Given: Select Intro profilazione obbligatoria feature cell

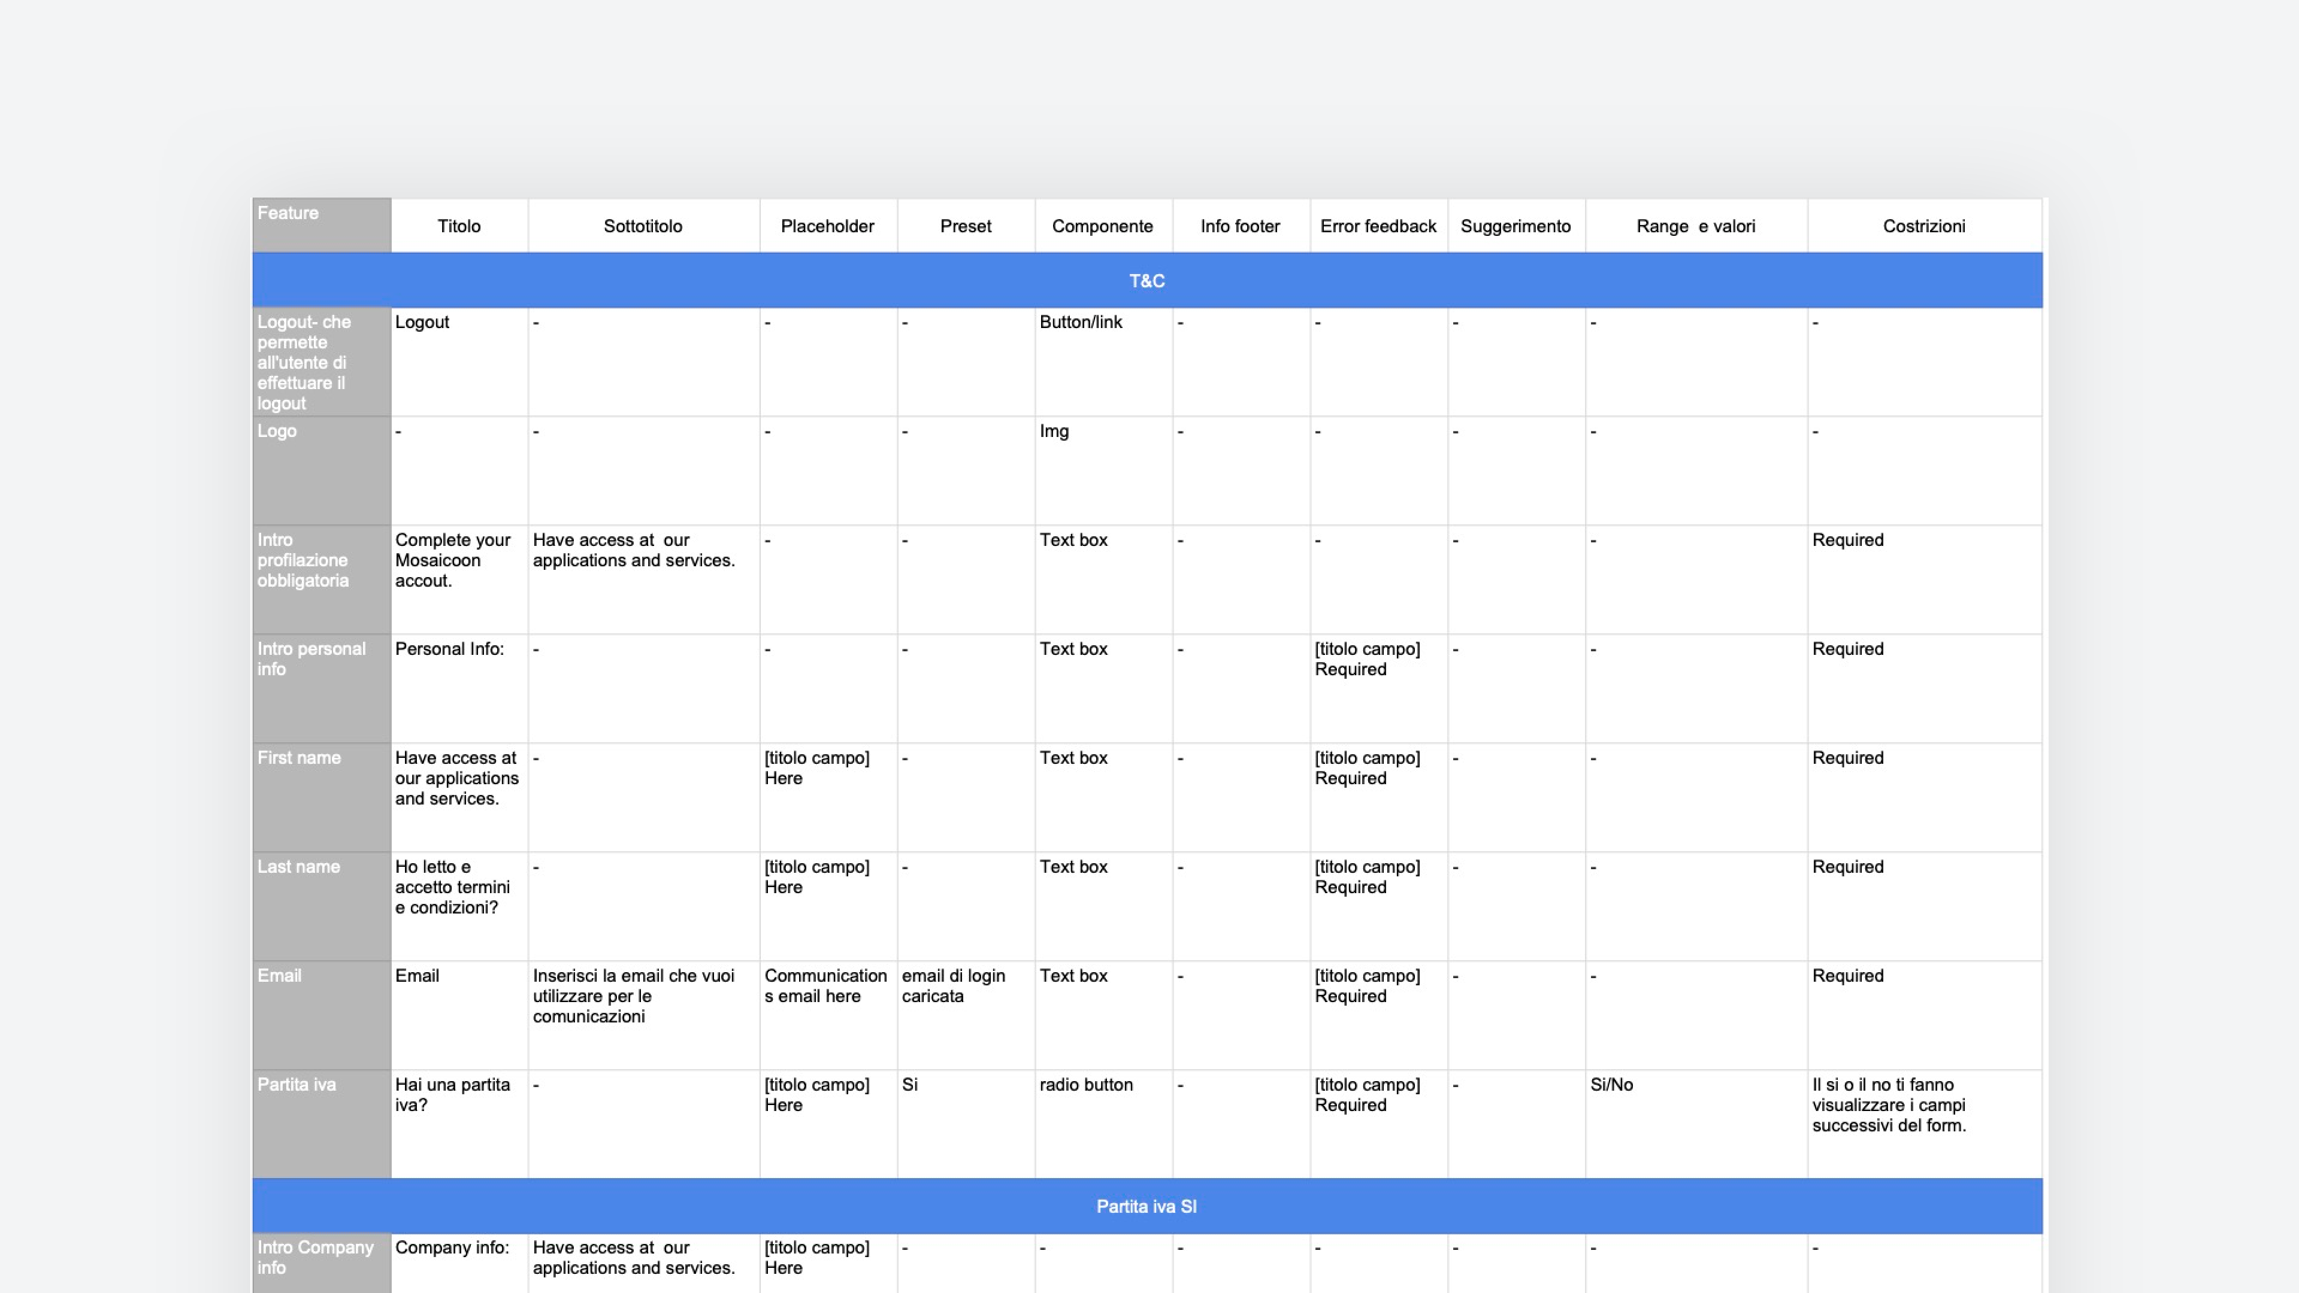Looking at the screenshot, I should coord(321,579).
